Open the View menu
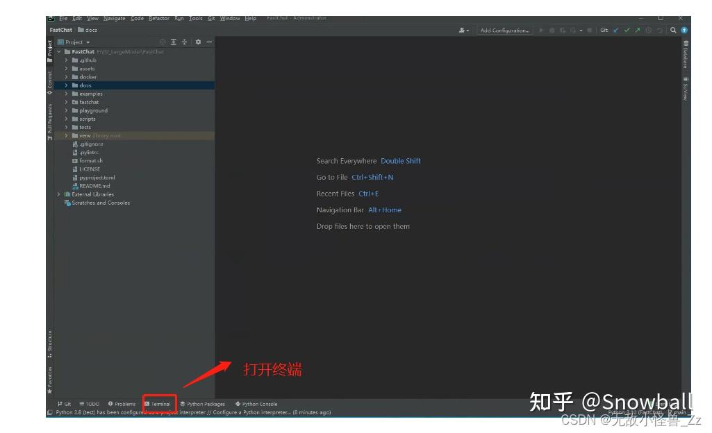Viewport: 712px width, 433px height. pos(92,18)
